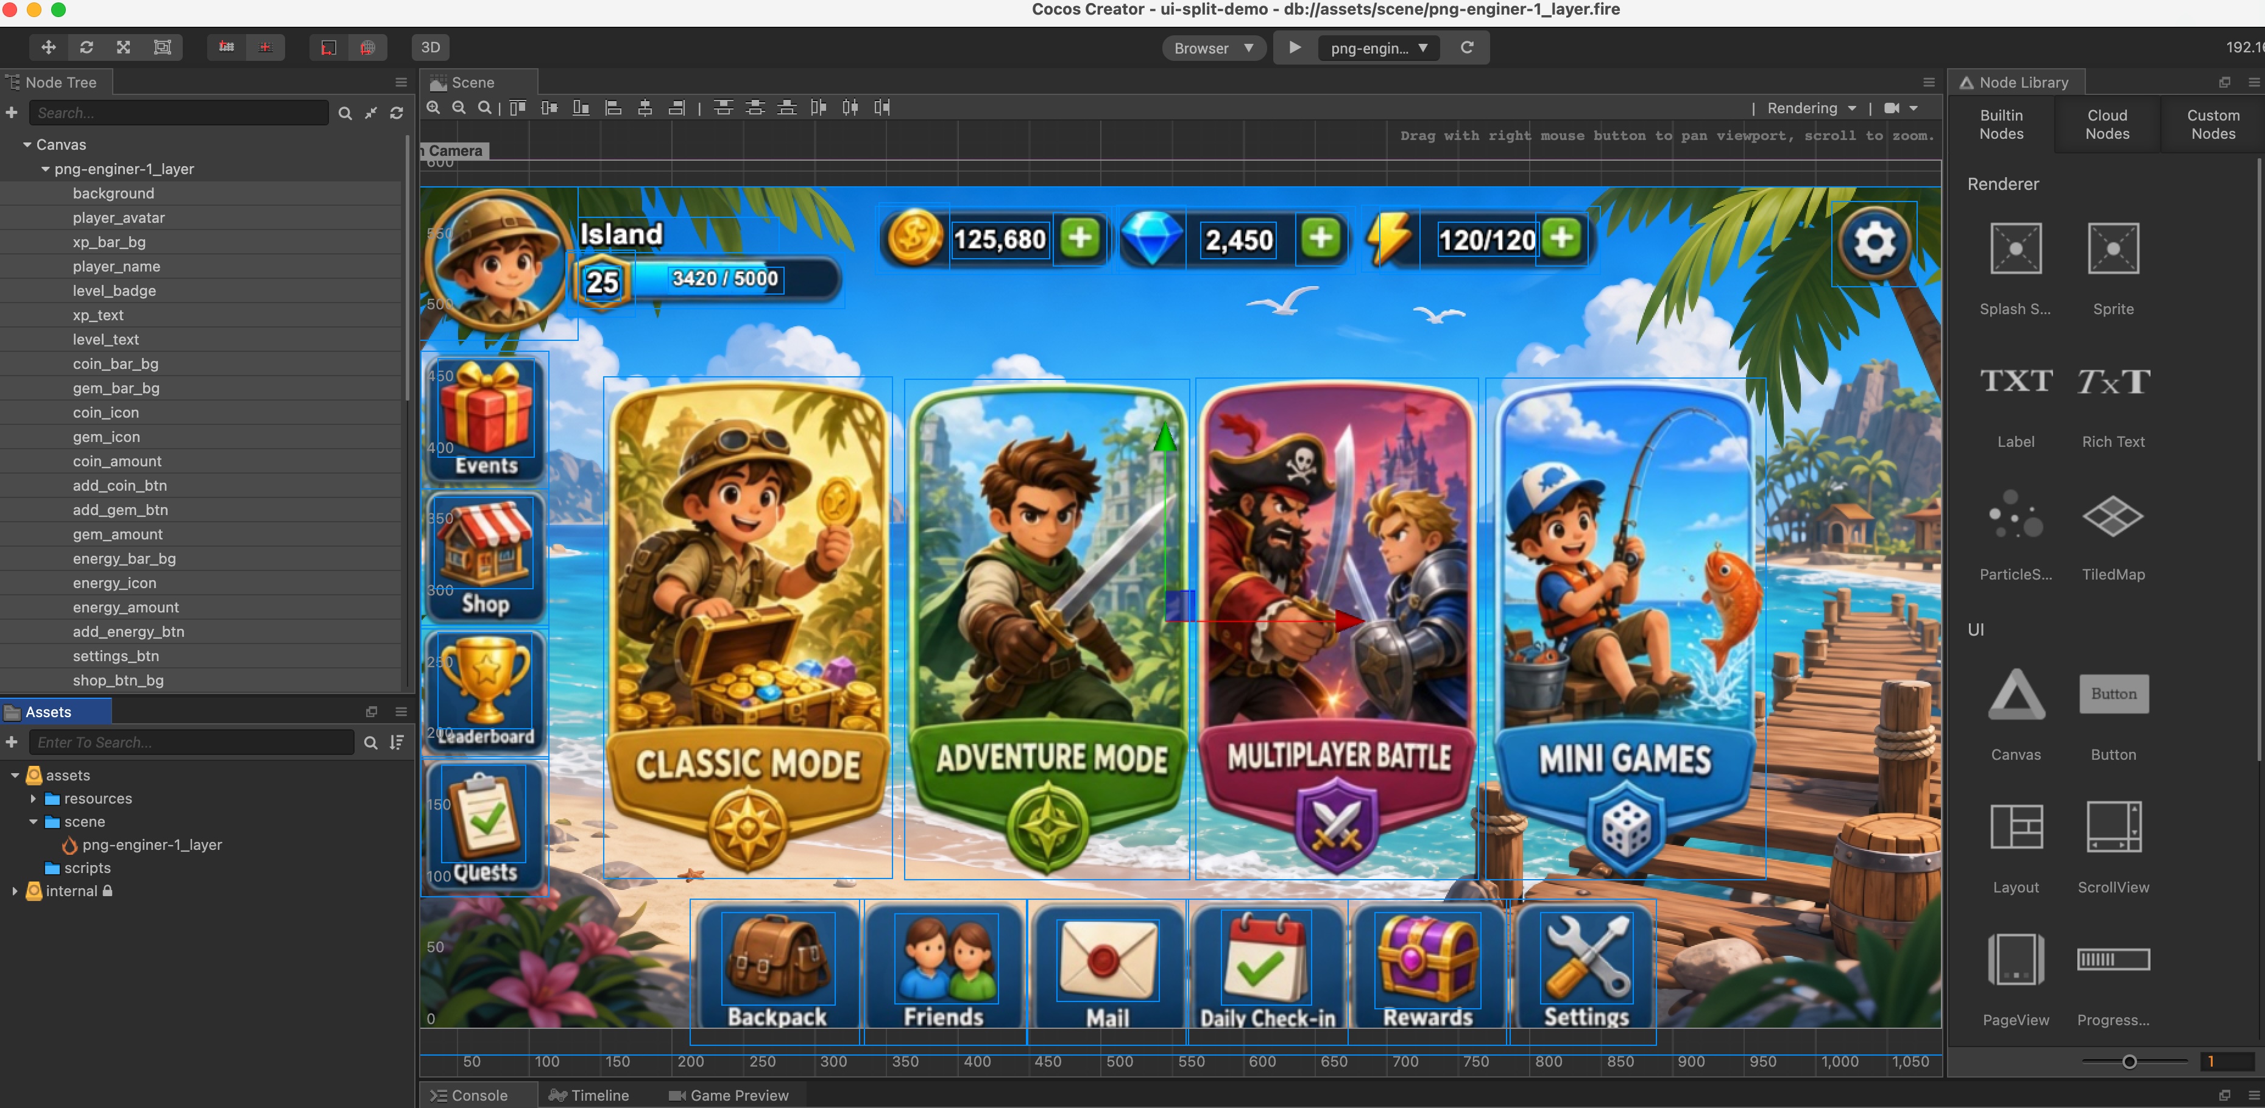Click the TiledMap node icon
2265x1108 pixels.
pos(2113,516)
